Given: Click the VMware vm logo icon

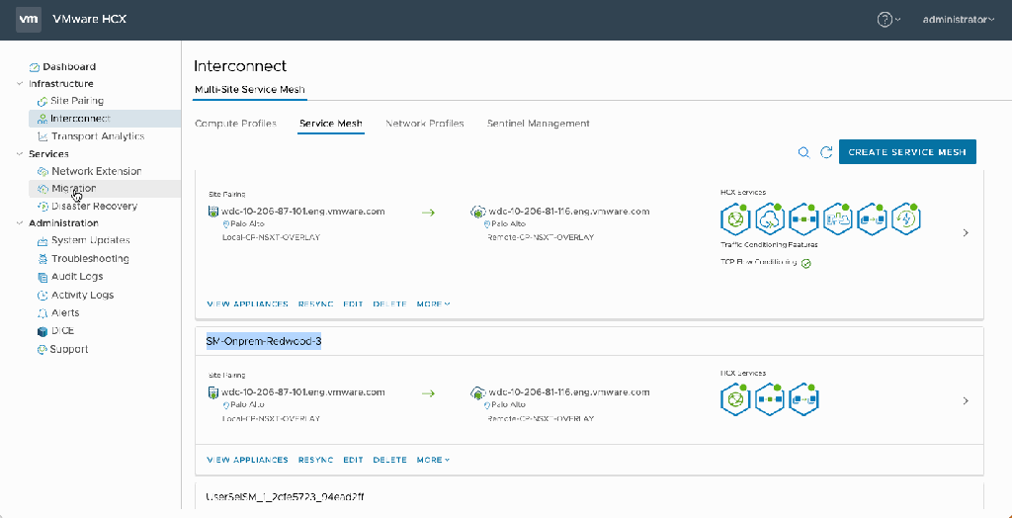Looking at the screenshot, I should point(29,19).
